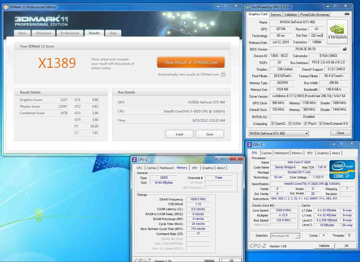Click the BIOS Version field 70.04.2E.00.70
The image size is (360, 262).
point(305,49)
